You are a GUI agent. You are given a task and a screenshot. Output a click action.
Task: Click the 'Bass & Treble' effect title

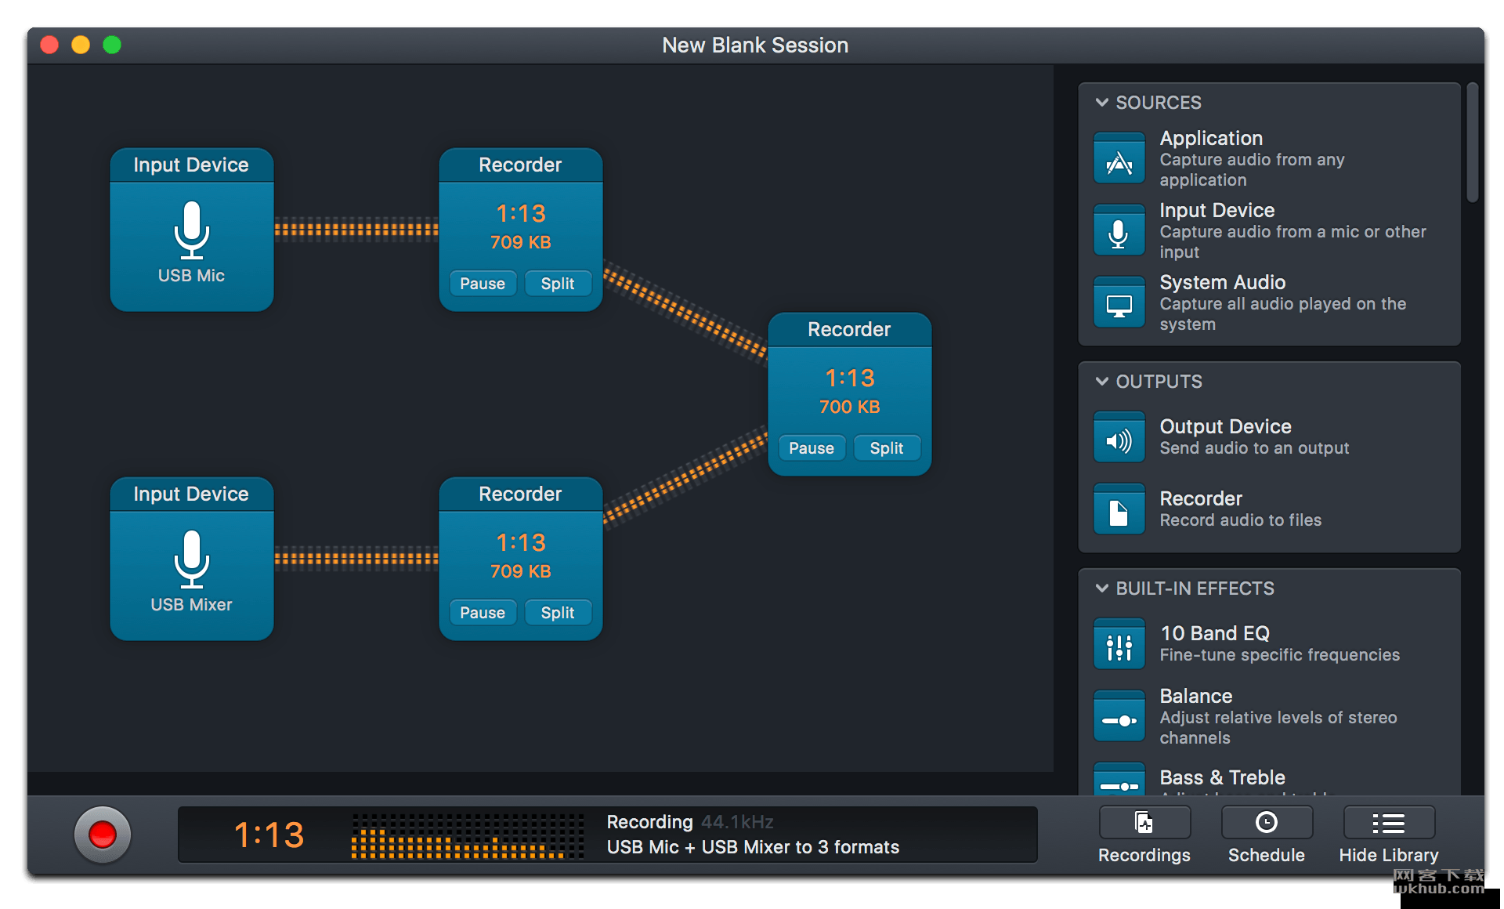(1223, 778)
